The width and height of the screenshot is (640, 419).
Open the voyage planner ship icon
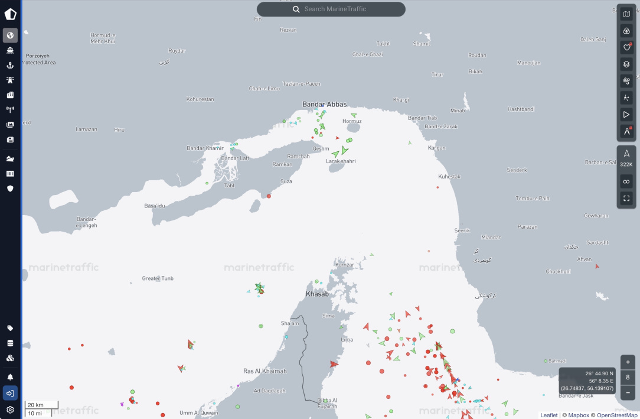click(10, 159)
